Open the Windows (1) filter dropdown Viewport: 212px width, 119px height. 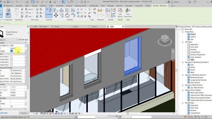17,40
